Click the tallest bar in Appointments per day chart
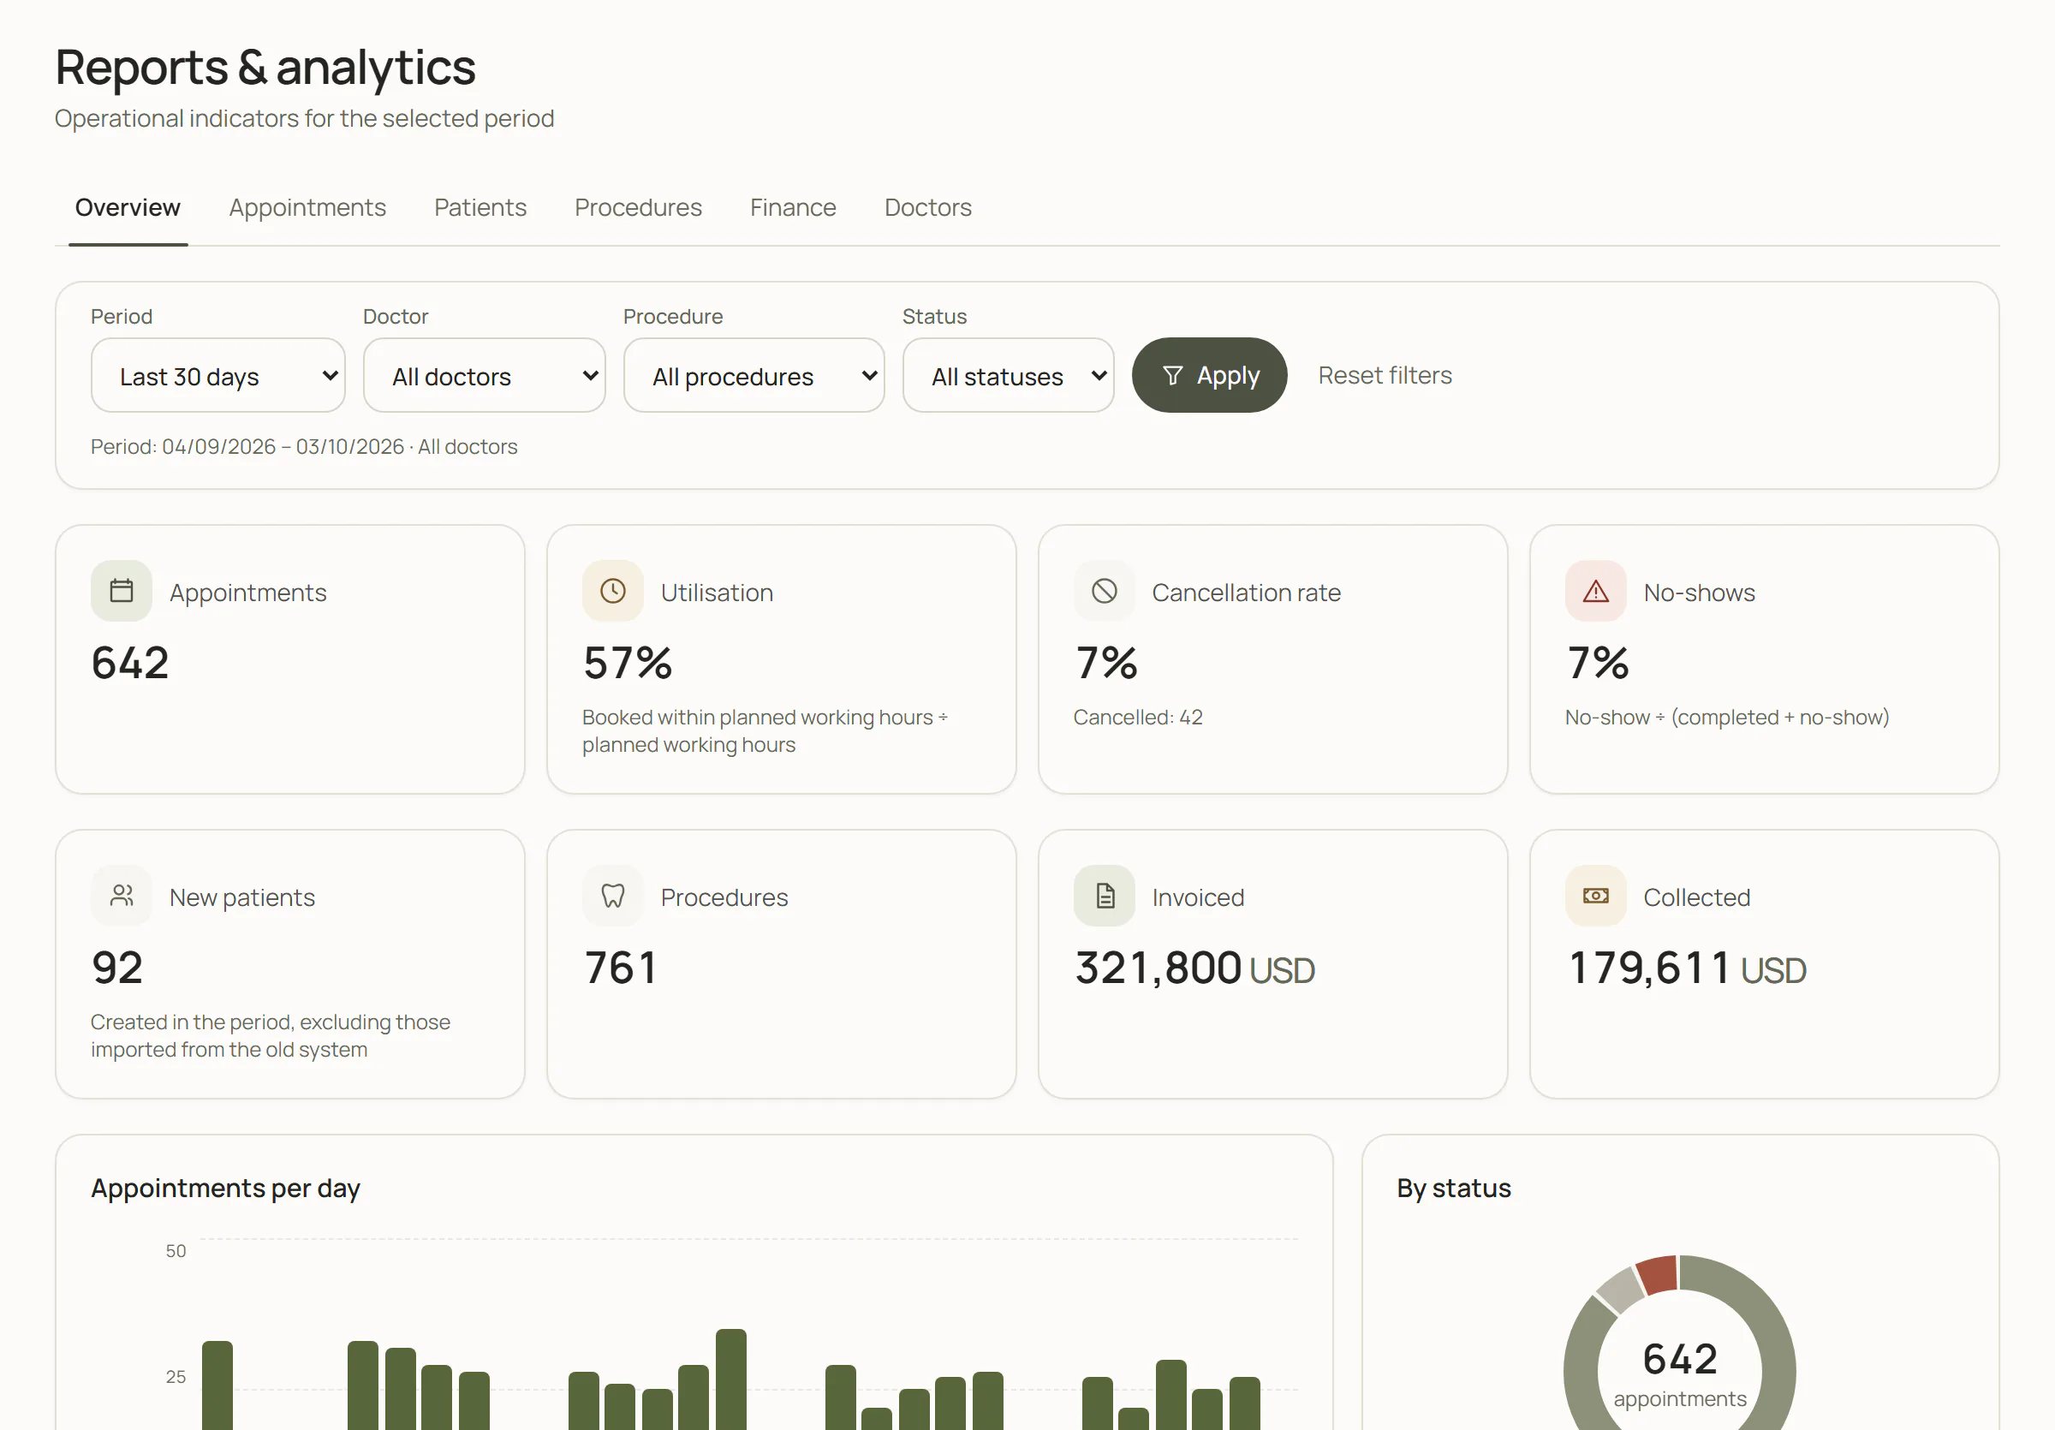 731,1379
